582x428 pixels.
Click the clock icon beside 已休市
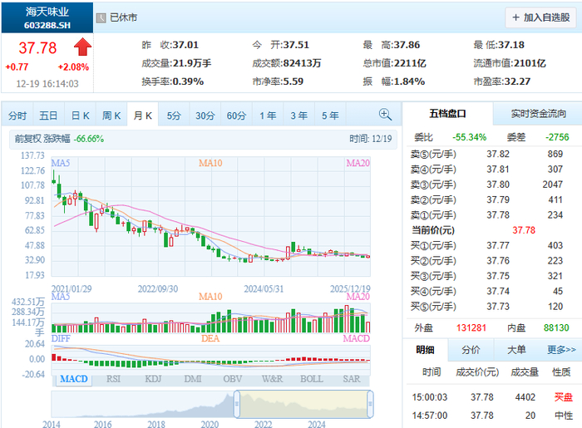[101, 17]
